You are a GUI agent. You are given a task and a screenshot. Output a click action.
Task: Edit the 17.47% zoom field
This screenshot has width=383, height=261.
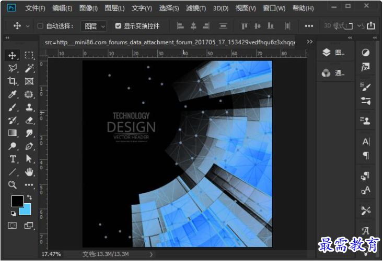51,254
